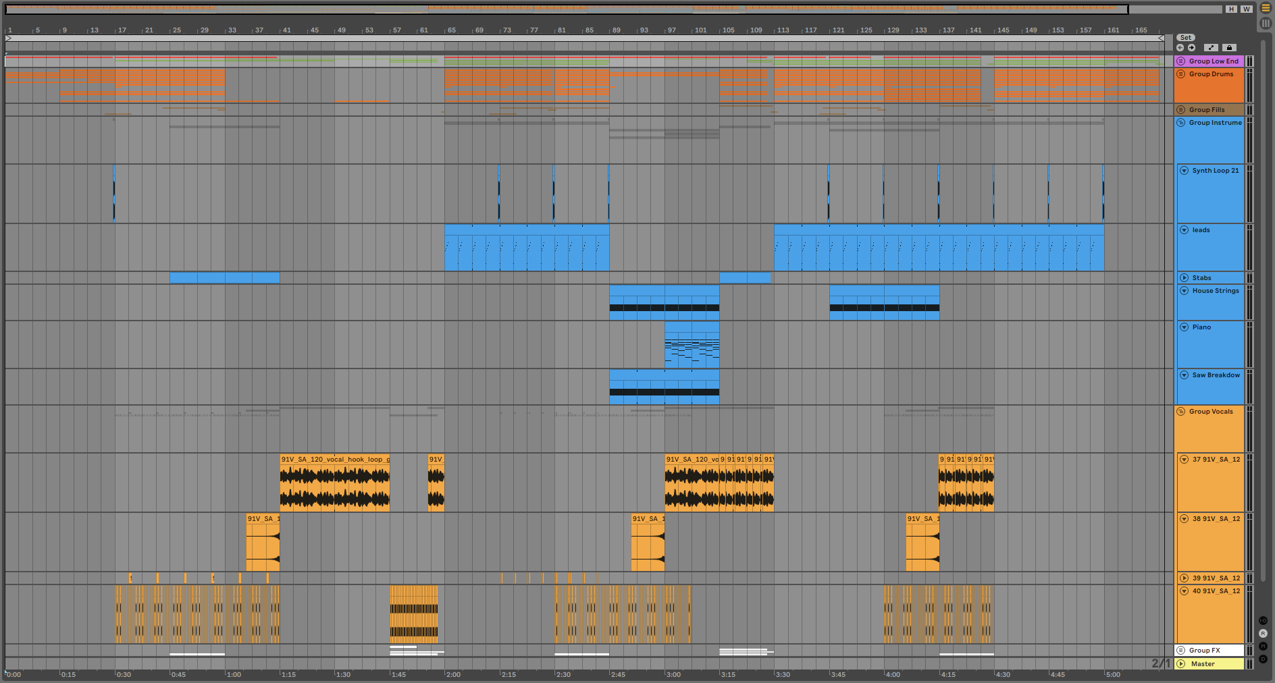Jump to next locator arrow
The width and height of the screenshot is (1275, 683).
[1192, 48]
